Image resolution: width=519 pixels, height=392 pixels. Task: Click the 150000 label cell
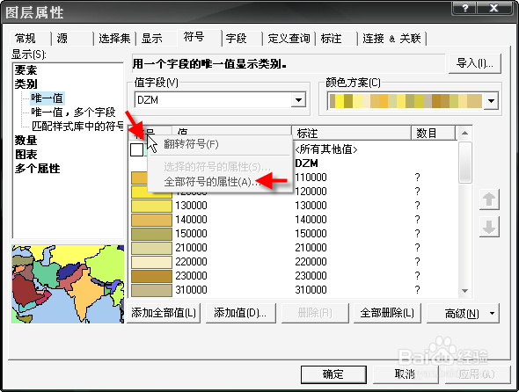[311, 234]
